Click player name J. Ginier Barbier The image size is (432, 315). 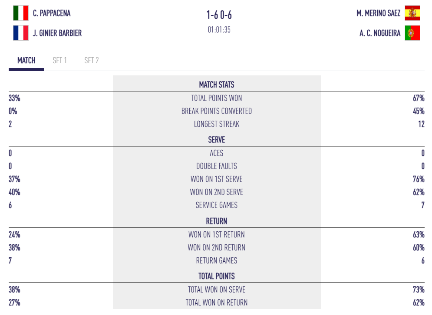click(57, 33)
